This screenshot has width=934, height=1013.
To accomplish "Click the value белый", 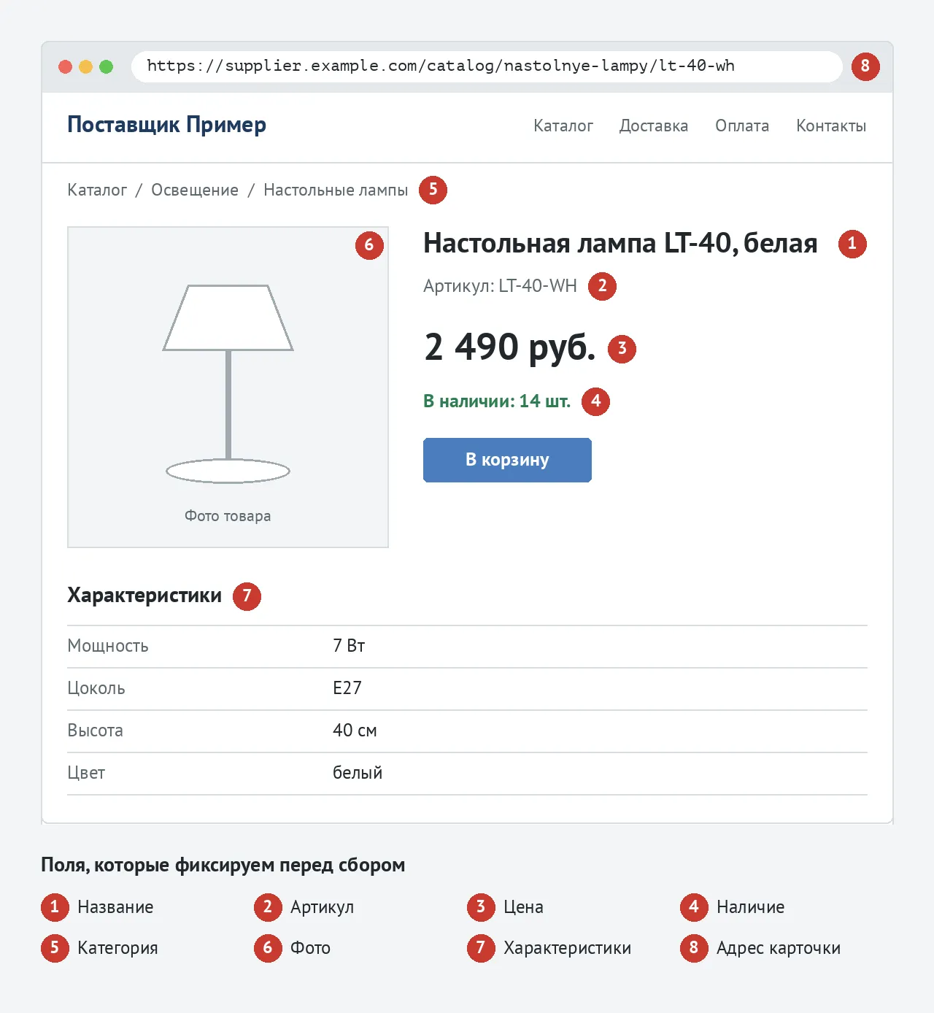I will pyautogui.click(x=358, y=773).
